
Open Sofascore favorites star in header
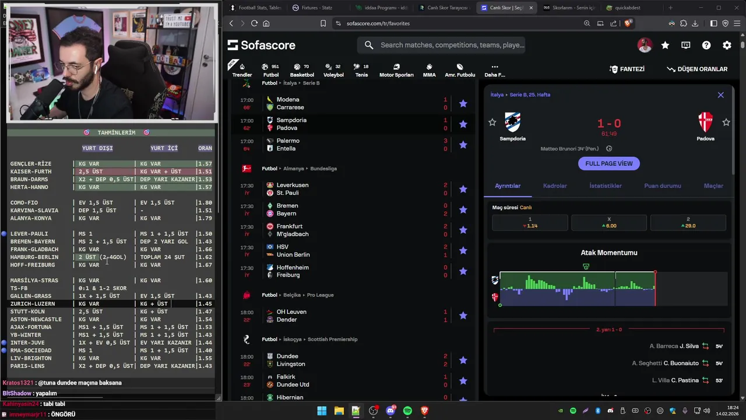[x=665, y=45]
